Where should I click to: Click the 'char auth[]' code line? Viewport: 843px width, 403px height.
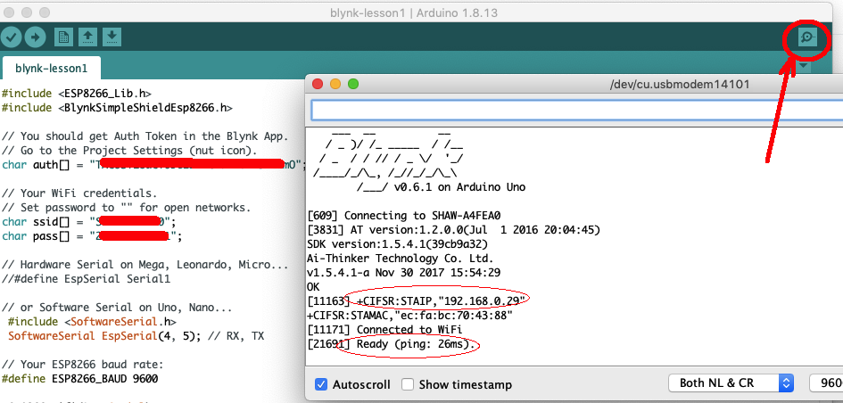pos(153,164)
